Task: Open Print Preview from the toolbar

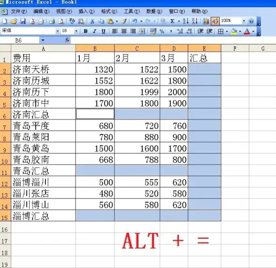Action: (61, 22)
